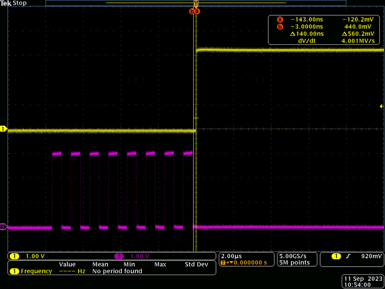Click the 2.00µs timebase readout

(x=231, y=256)
